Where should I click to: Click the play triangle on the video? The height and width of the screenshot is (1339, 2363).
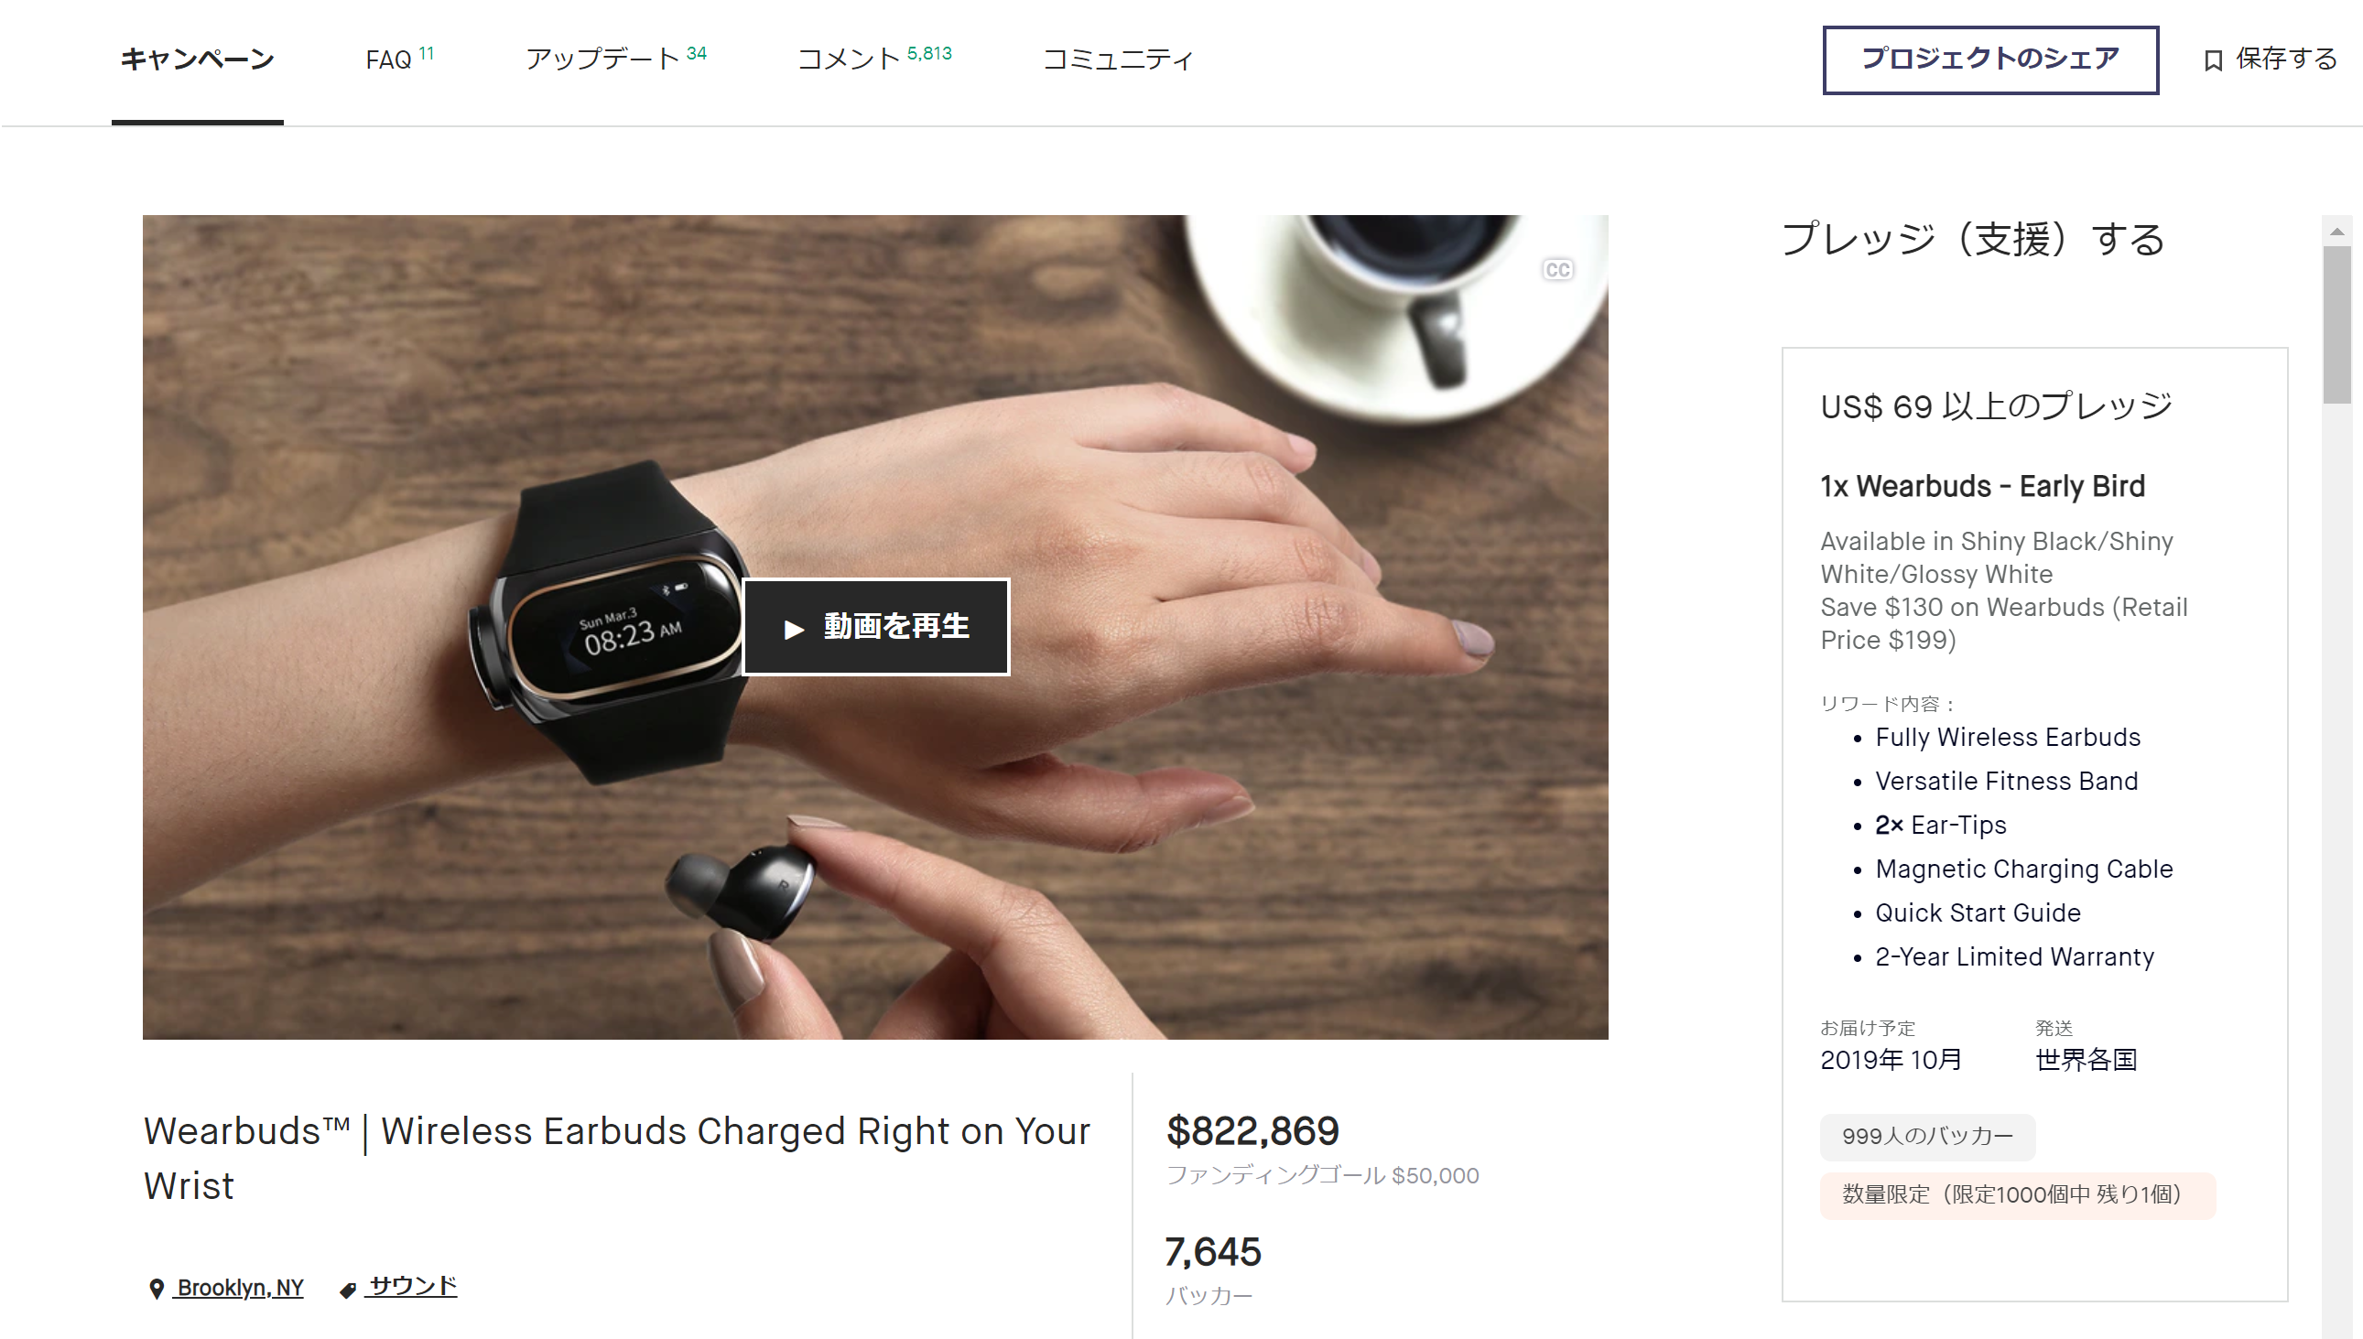pos(794,629)
